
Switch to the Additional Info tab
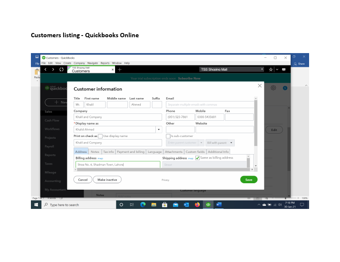[x=218, y=152]
